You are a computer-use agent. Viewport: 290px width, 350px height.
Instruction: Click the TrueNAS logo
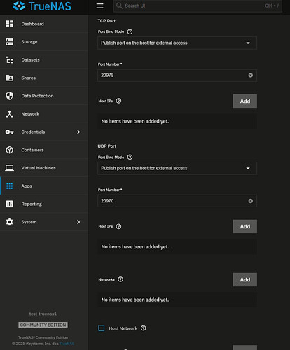[x=42, y=6]
